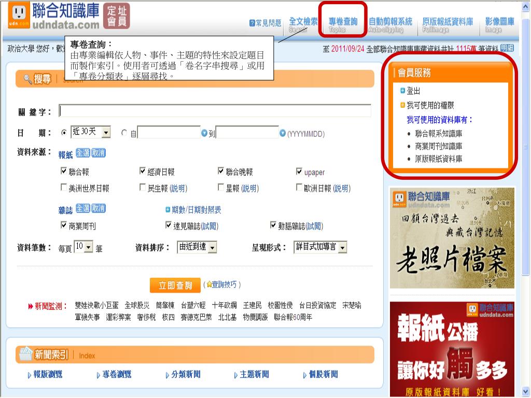The height and width of the screenshot is (398, 531).
Task: Click the folder icon in 新聞索引 header
Action: click(26, 354)
